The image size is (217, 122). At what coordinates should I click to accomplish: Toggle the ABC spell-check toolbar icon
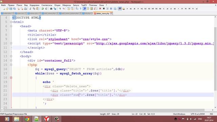(x=120, y=9)
